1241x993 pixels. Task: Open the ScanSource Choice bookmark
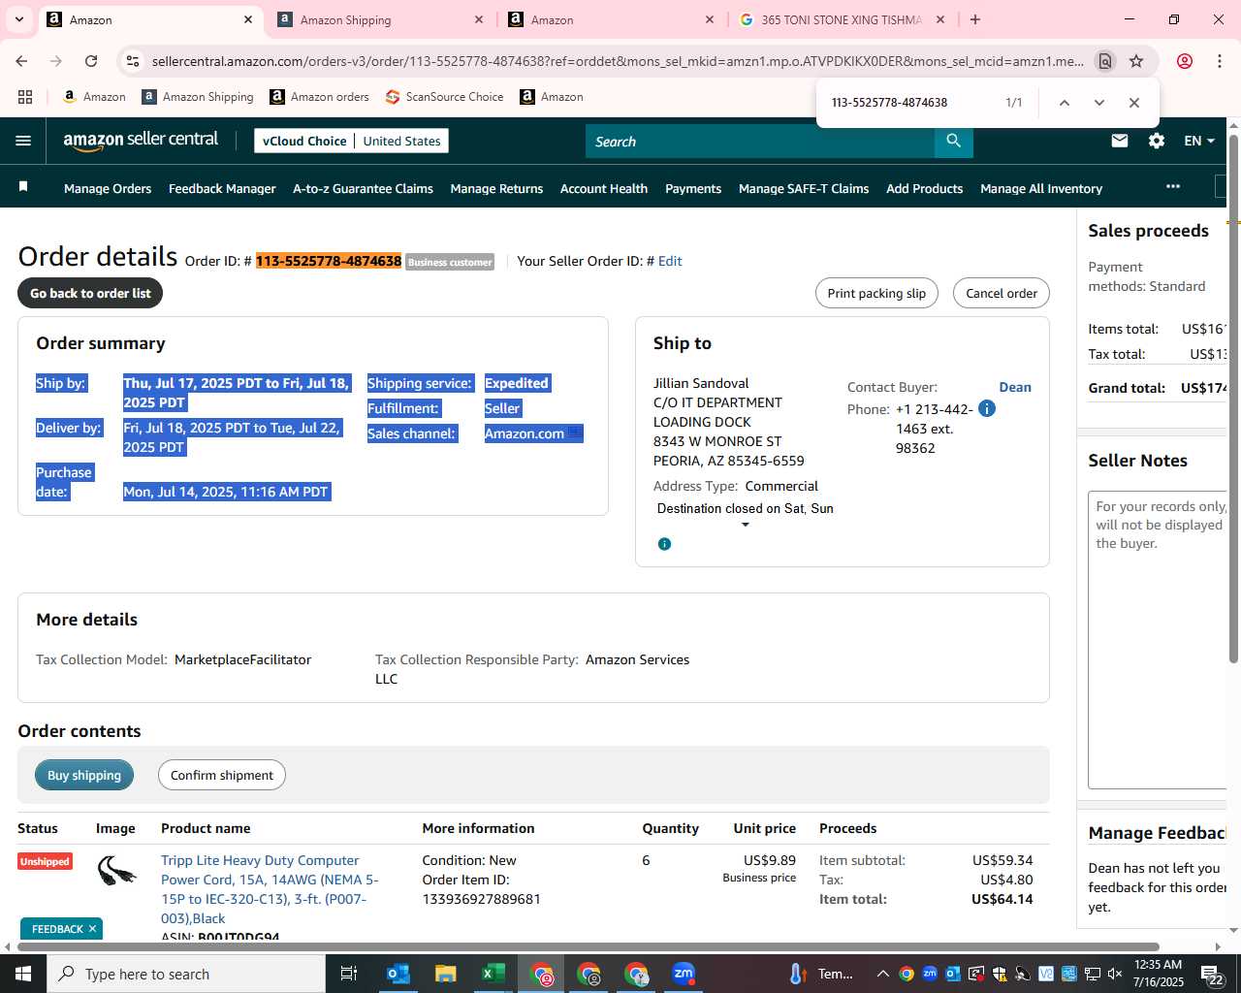(x=444, y=97)
